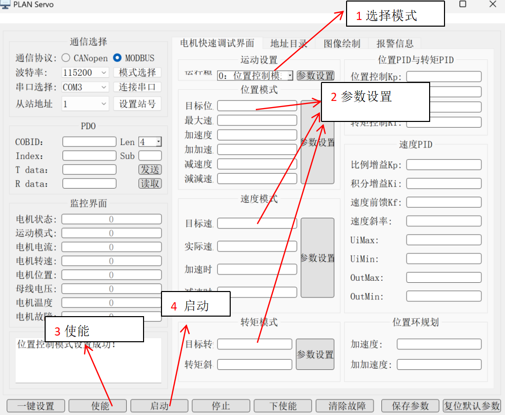Click the PLAN Servo app icon

tap(5, 4)
